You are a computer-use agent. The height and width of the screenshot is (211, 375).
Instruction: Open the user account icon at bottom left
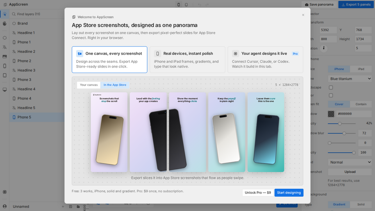click(x=5, y=206)
